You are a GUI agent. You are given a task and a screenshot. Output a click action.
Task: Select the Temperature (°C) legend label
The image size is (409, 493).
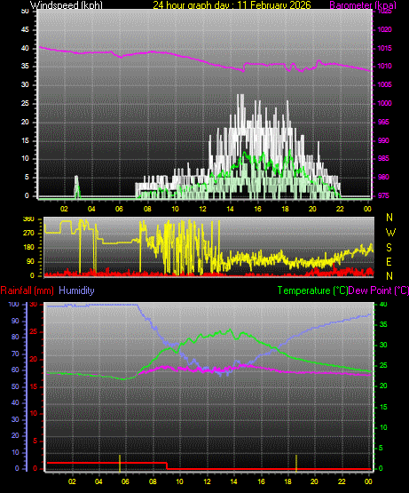[x=312, y=290]
